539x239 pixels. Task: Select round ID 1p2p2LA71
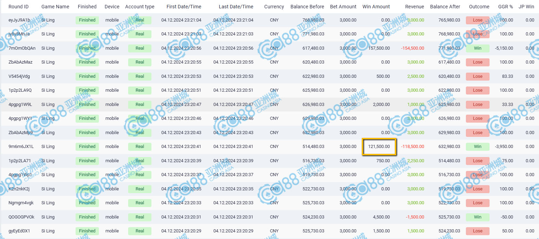pyautogui.click(x=19, y=161)
